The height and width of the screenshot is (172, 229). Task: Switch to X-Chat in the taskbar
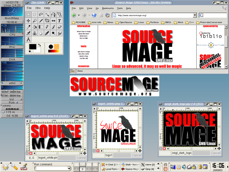pos(109,164)
